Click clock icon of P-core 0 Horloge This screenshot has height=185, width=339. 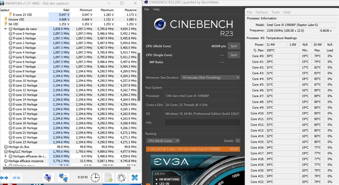click(x=10, y=33)
